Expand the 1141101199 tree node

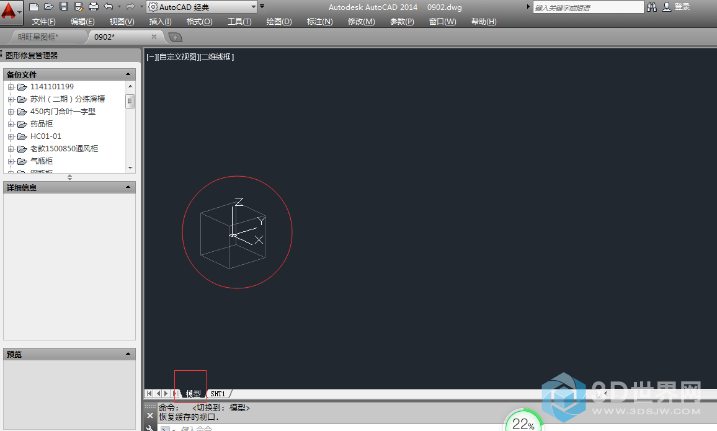pos(11,87)
